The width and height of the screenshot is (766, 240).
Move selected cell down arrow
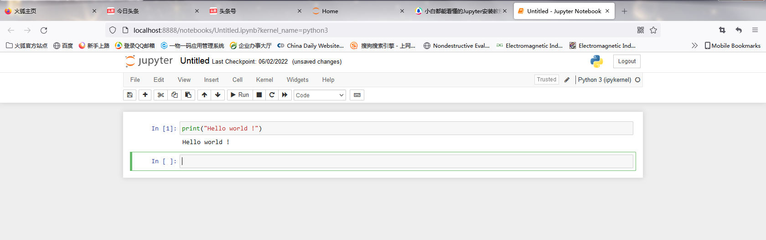(x=218, y=95)
